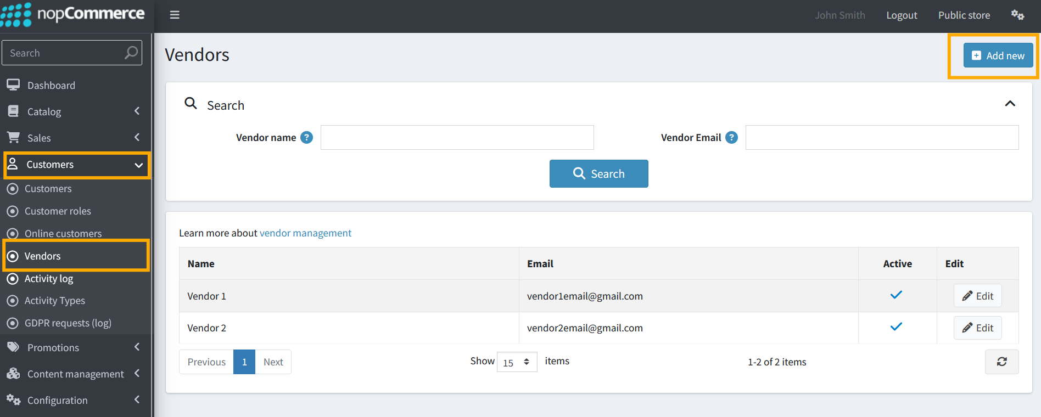
Task: Select page 1 in pagination
Action: coord(244,362)
